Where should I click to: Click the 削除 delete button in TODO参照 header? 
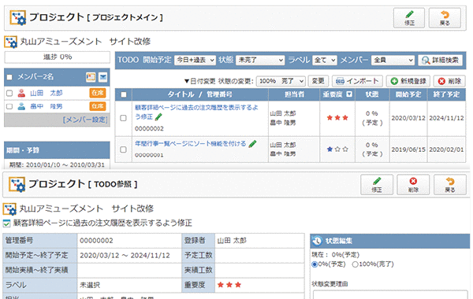point(413,185)
